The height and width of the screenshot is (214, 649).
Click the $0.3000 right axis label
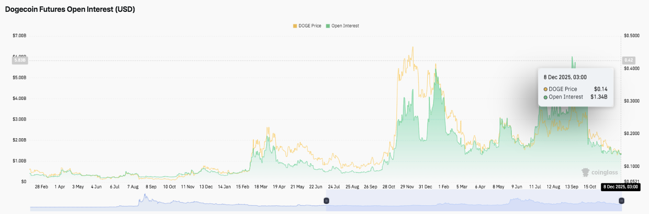click(x=631, y=101)
